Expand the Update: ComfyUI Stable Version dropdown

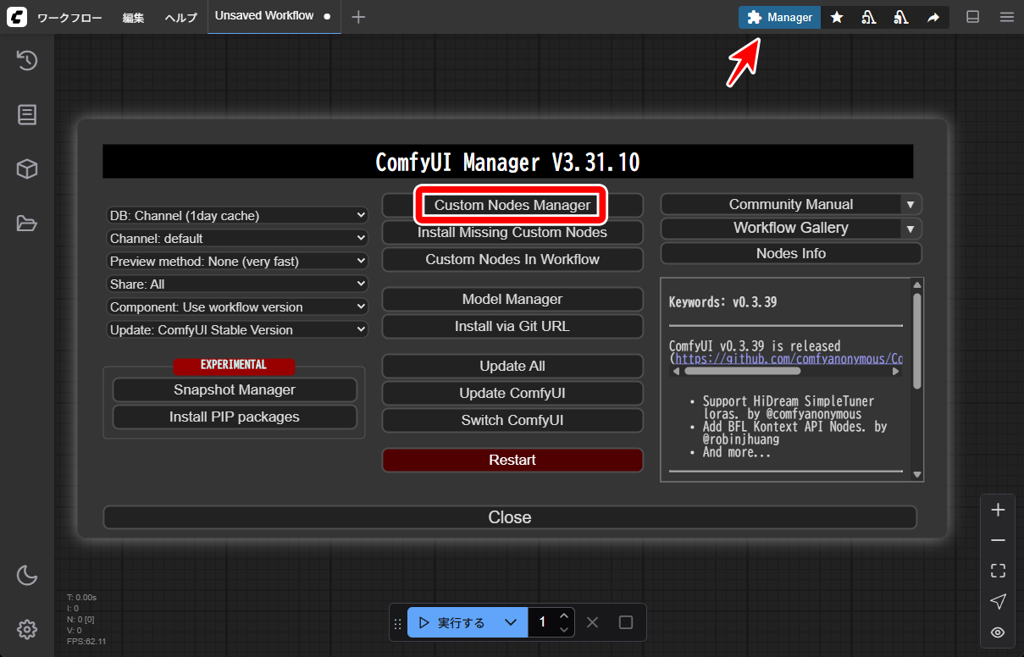coord(237,329)
